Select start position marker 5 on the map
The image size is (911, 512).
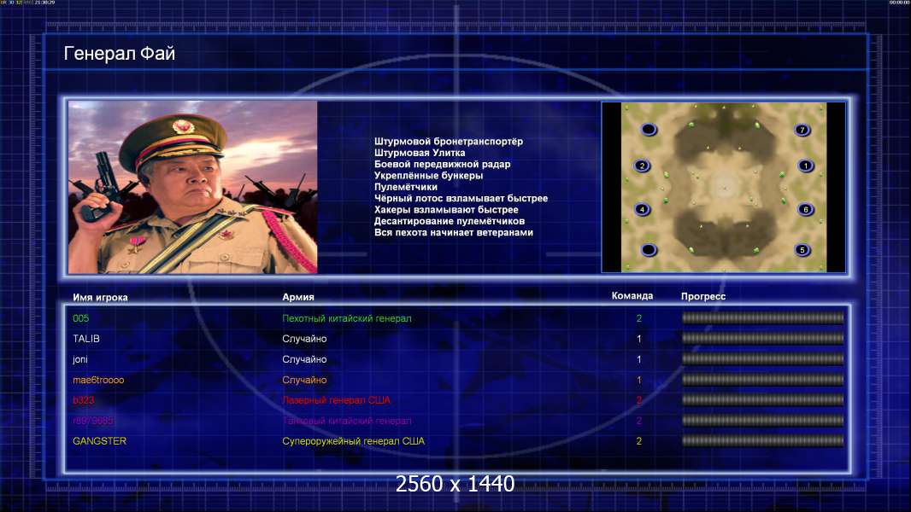(x=802, y=250)
